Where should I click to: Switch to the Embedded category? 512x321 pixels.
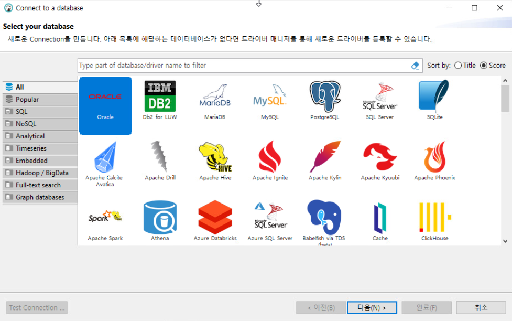tap(40, 160)
